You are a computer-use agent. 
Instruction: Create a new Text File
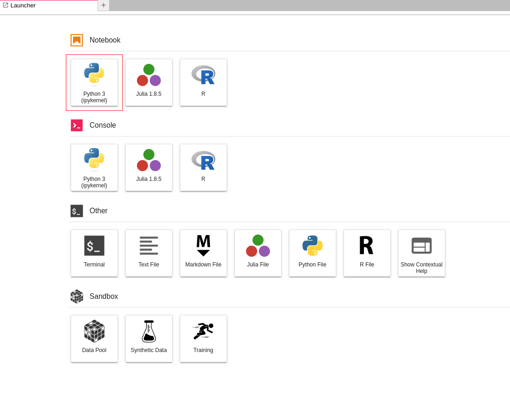149,253
